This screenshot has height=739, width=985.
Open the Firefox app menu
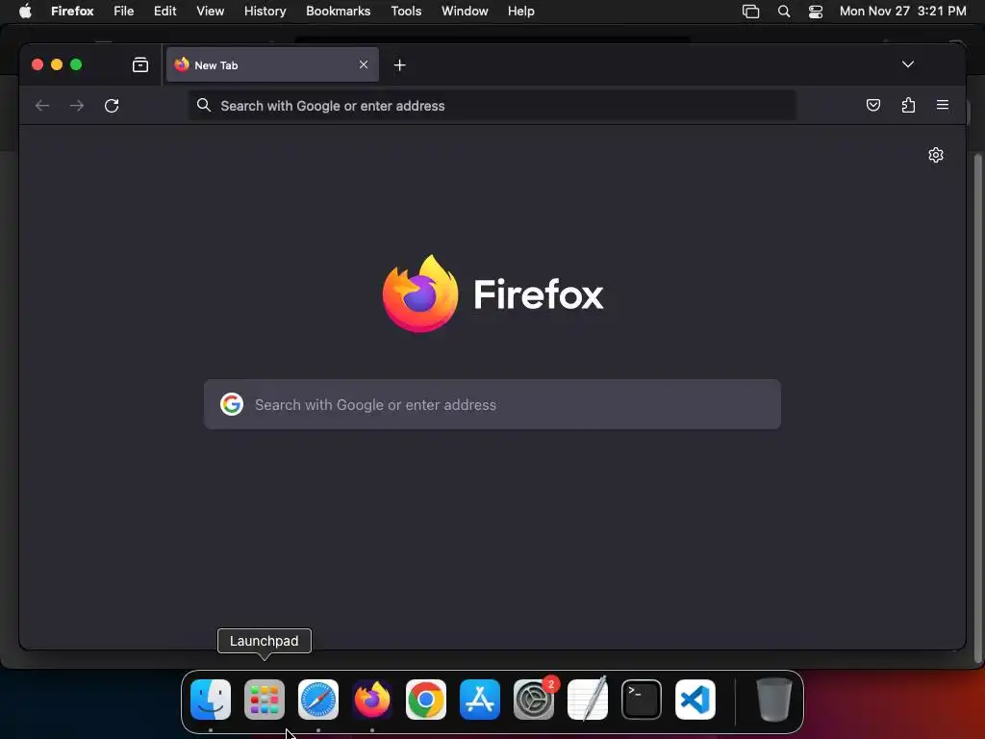pos(72,11)
